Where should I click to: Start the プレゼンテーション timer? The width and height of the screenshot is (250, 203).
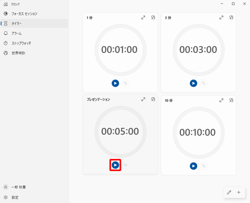(115, 165)
